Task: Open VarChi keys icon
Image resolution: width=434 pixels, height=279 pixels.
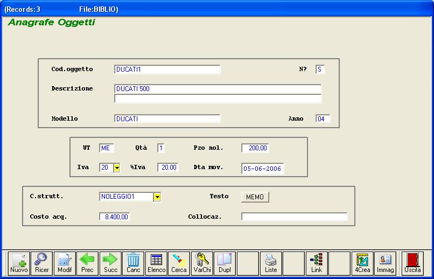Action: (202, 263)
